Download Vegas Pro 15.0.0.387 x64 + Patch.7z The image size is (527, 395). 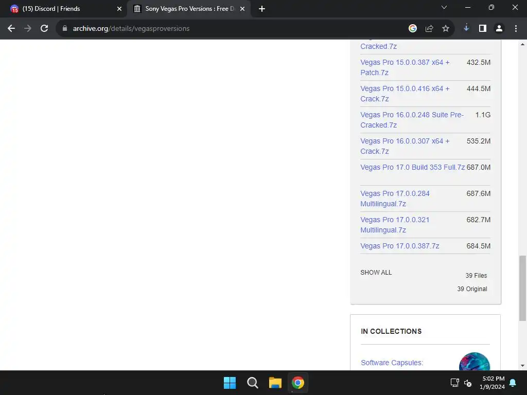click(x=405, y=67)
